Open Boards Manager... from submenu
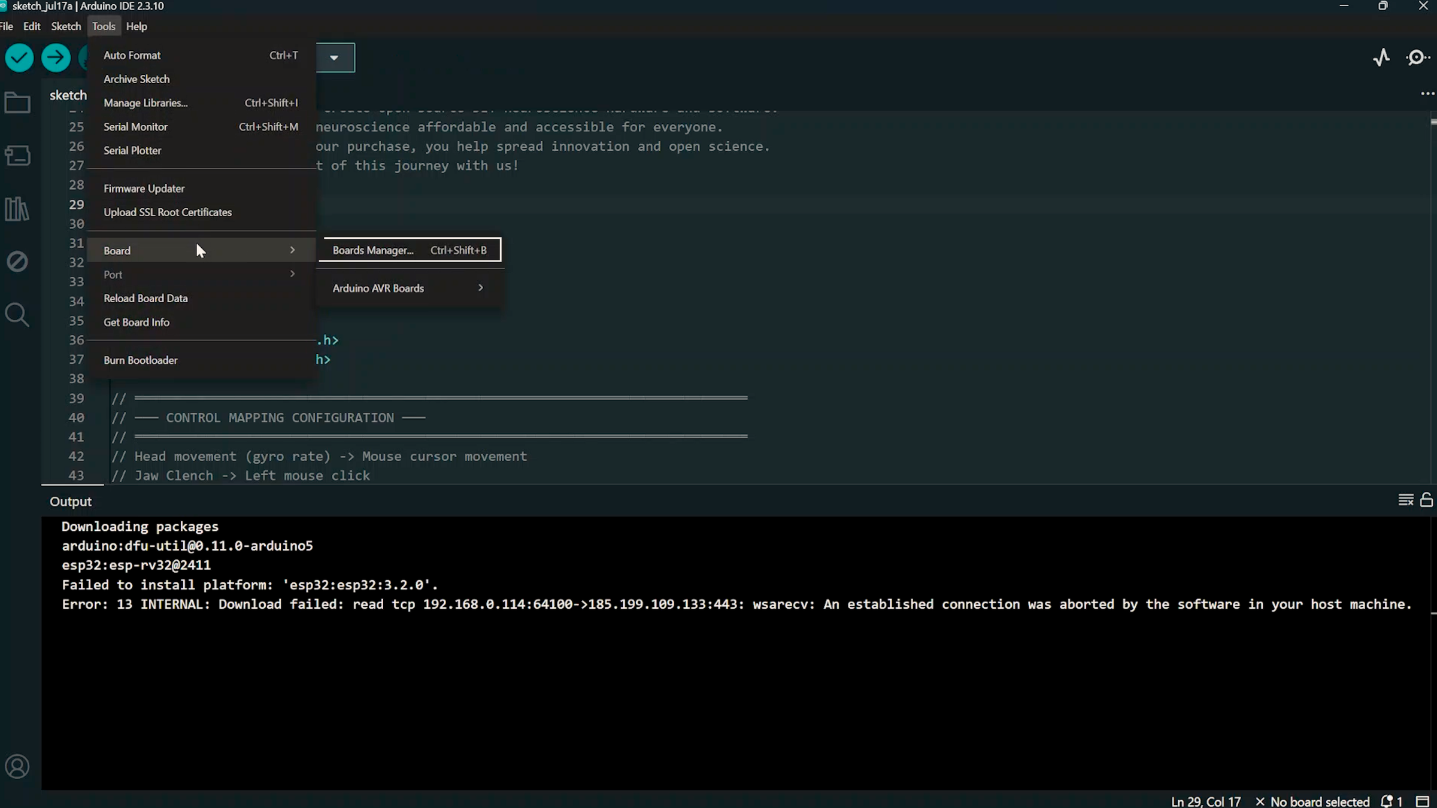This screenshot has height=808, width=1437. [x=410, y=250]
